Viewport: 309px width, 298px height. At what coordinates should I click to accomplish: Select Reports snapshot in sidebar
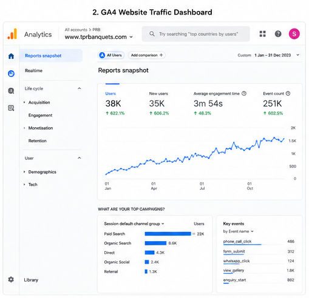point(51,56)
